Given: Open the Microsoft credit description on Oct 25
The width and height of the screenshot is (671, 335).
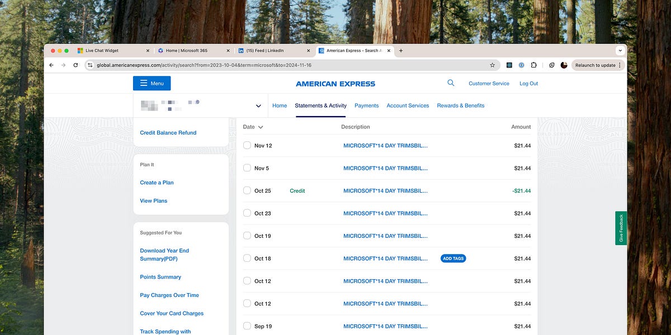Looking at the screenshot, I should (x=385, y=191).
